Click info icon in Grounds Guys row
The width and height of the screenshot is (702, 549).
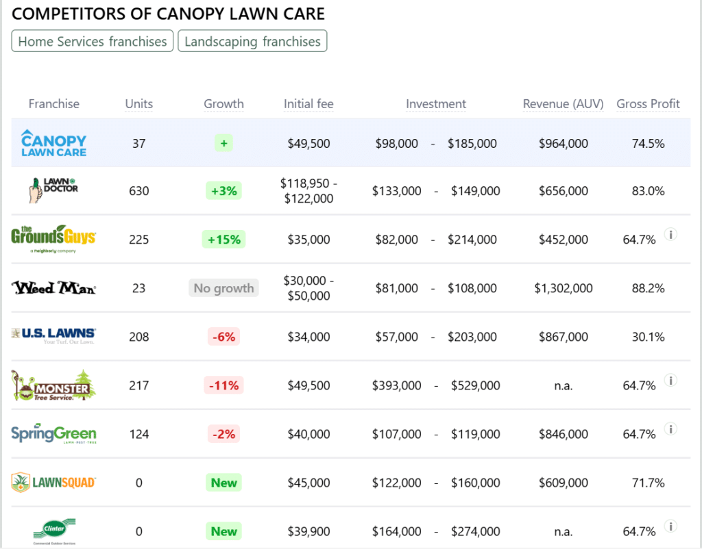[670, 234]
